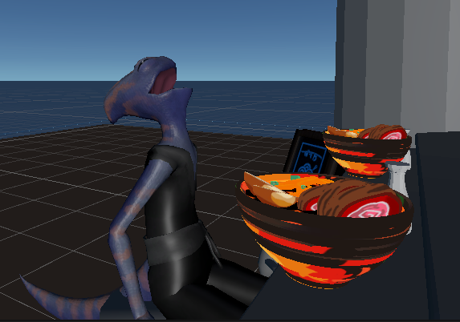Screen dimensions: 460x322
Task: Select the black framed sign with blue drawing
Action: 311,154
